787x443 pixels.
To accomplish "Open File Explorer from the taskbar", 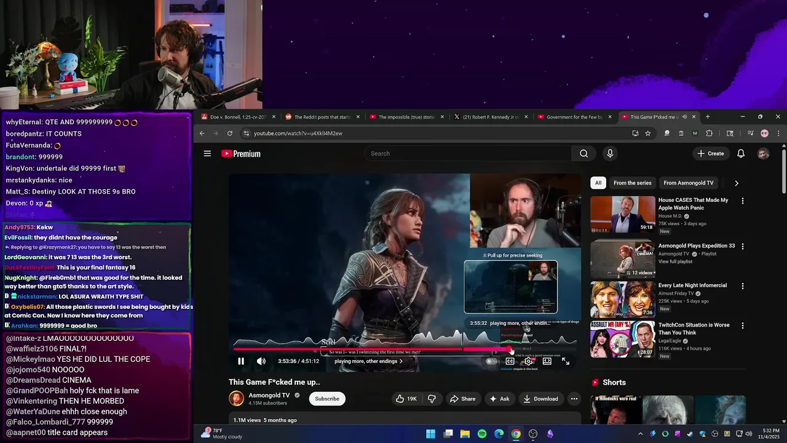I will pyautogui.click(x=465, y=434).
